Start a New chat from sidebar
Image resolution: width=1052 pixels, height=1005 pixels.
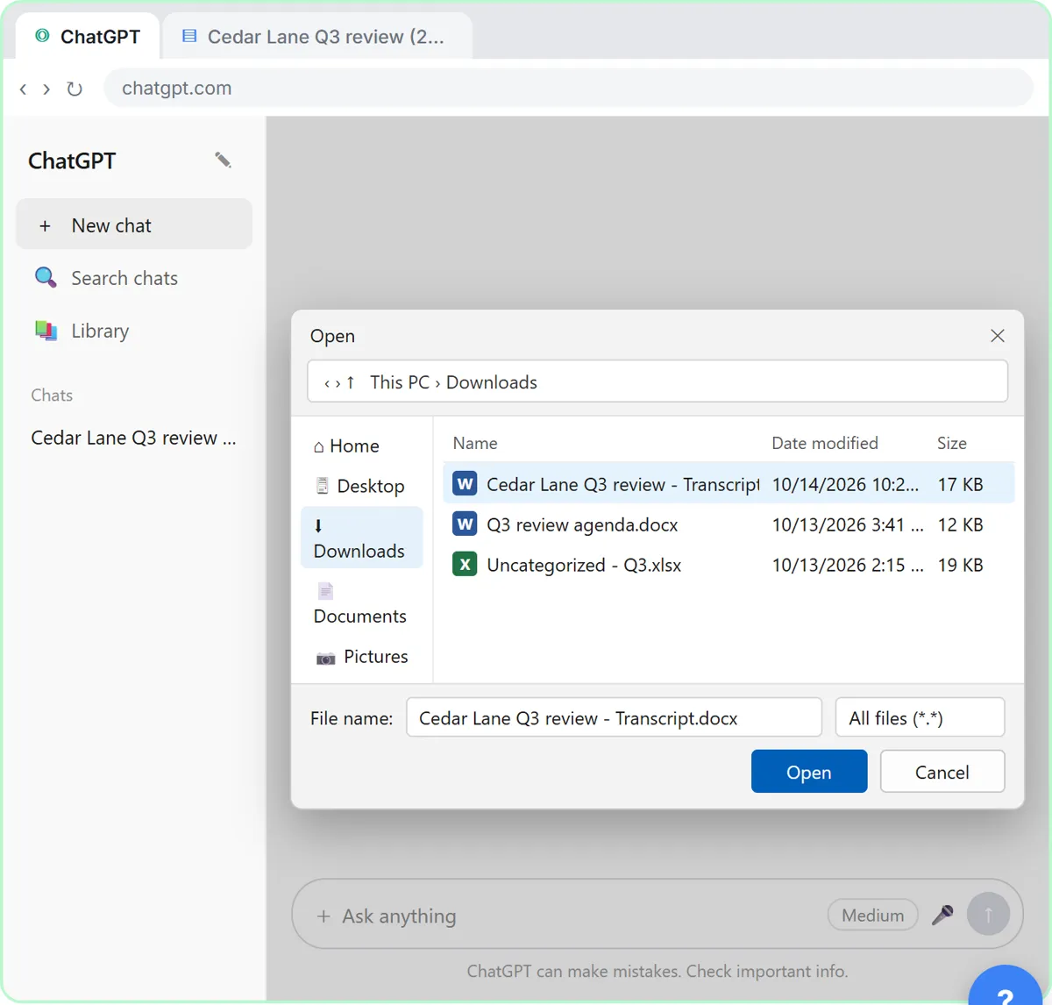point(134,225)
